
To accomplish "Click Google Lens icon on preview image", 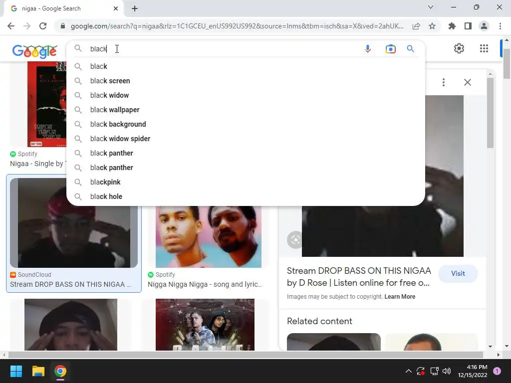I will click(x=295, y=240).
